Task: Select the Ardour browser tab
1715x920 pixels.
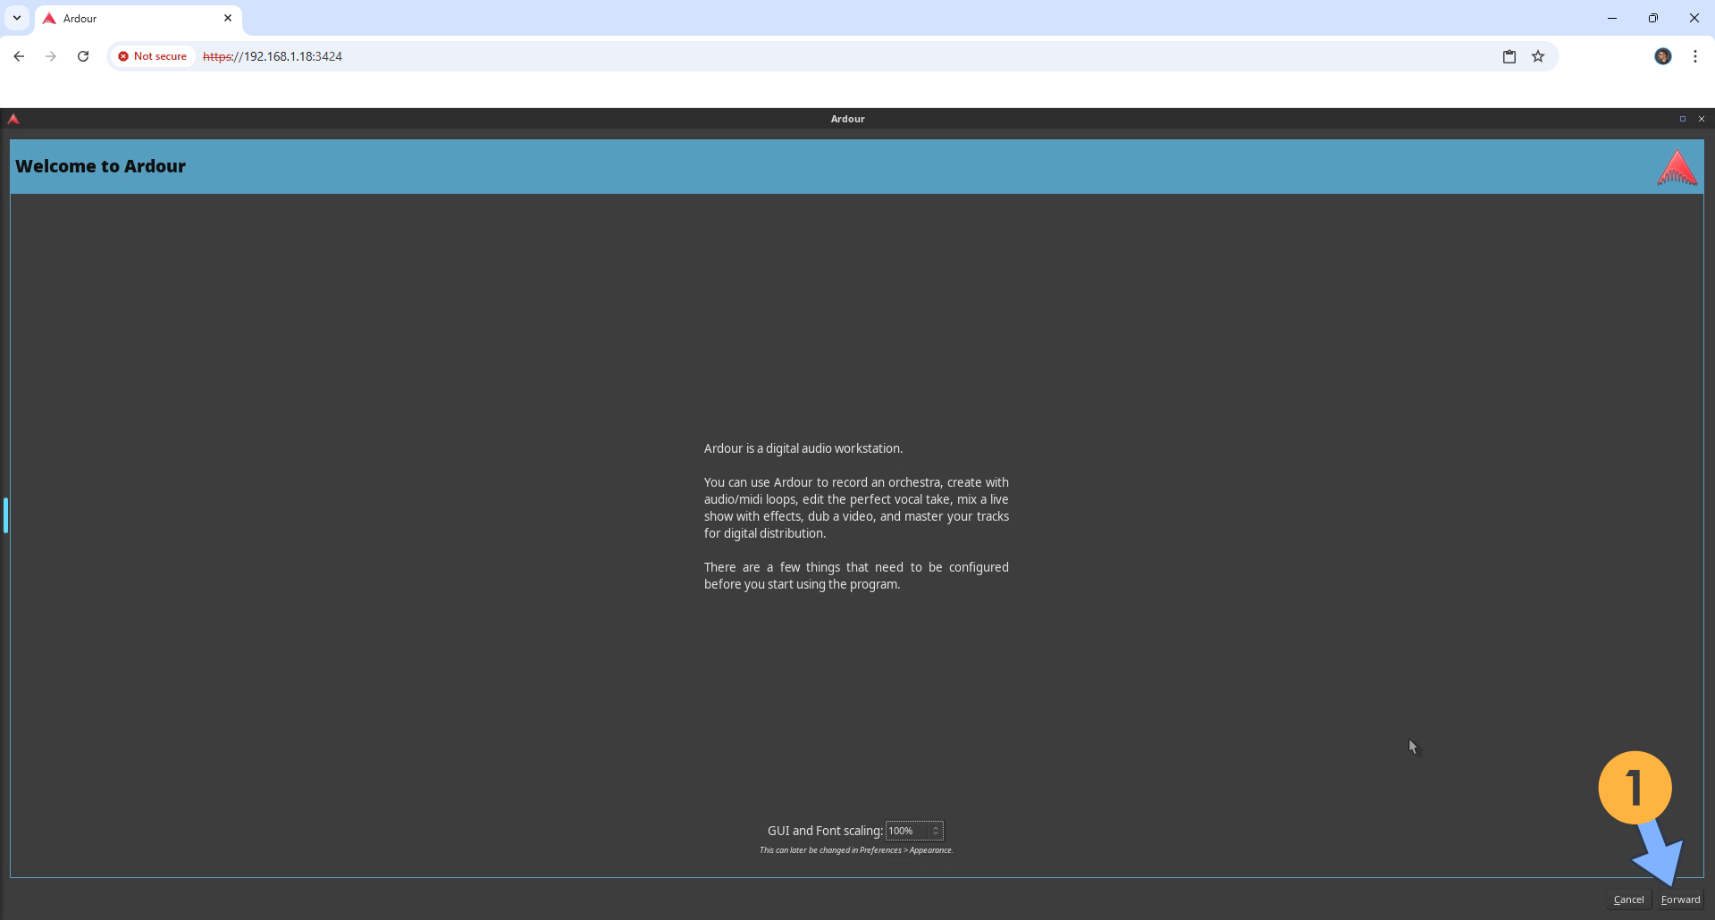Action: pyautogui.click(x=139, y=18)
